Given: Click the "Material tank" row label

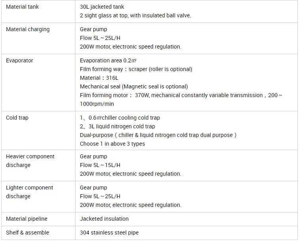Looking at the screenshot, I should (23, 7).
